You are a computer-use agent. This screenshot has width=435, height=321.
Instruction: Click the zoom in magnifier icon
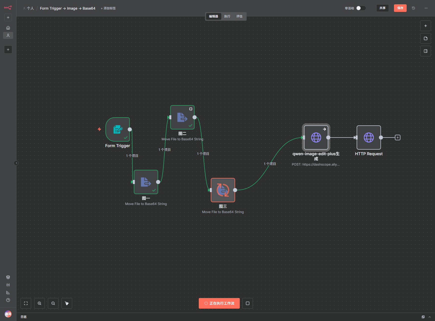point(39,303)
